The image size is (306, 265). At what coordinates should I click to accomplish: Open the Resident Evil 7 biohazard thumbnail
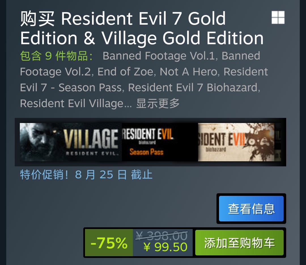click(x=236, y=142)
